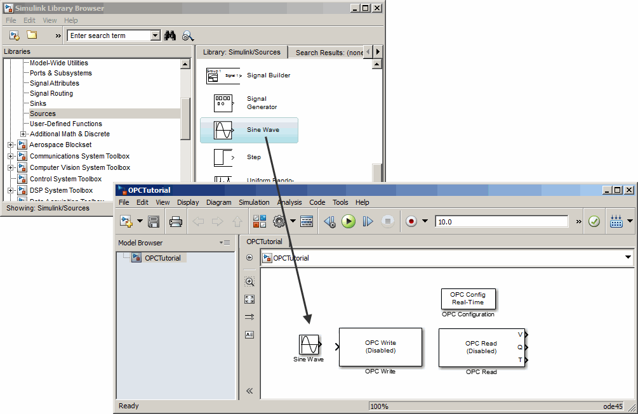638x414 pixels.
Task: Show more Library Browser toolbar items chevron
Action: [x=58, y=36]
